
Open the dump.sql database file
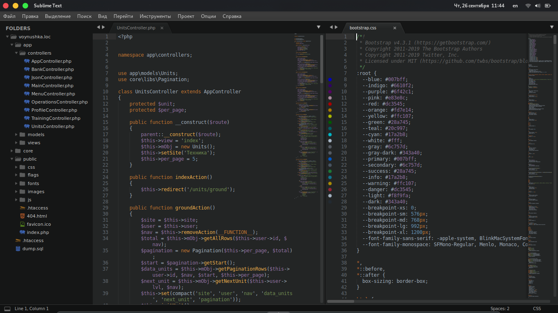tap(32, 249)
